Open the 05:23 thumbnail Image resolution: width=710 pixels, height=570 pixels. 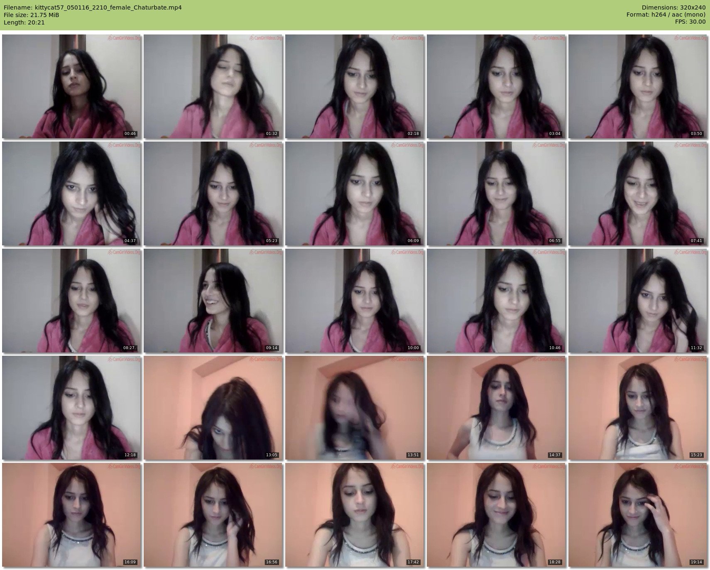(213, 193)
